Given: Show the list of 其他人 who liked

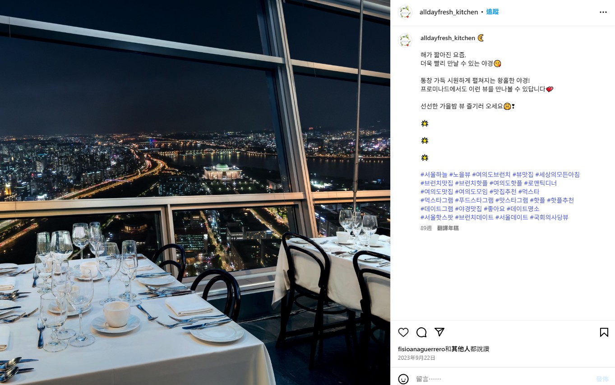Looking at the screenshot, I should (x=461, y=349).
